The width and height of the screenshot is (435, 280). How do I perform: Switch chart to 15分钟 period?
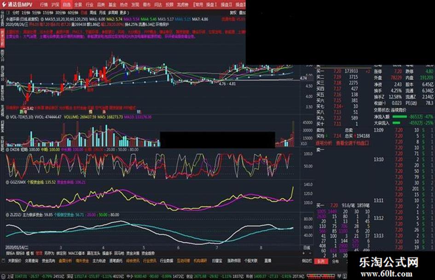[48, 13]
